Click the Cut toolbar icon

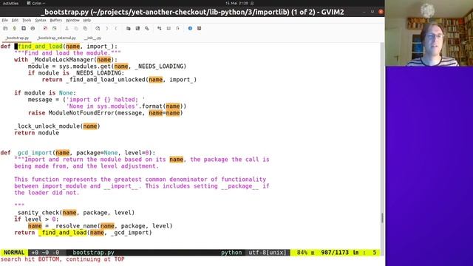point(67,28)
